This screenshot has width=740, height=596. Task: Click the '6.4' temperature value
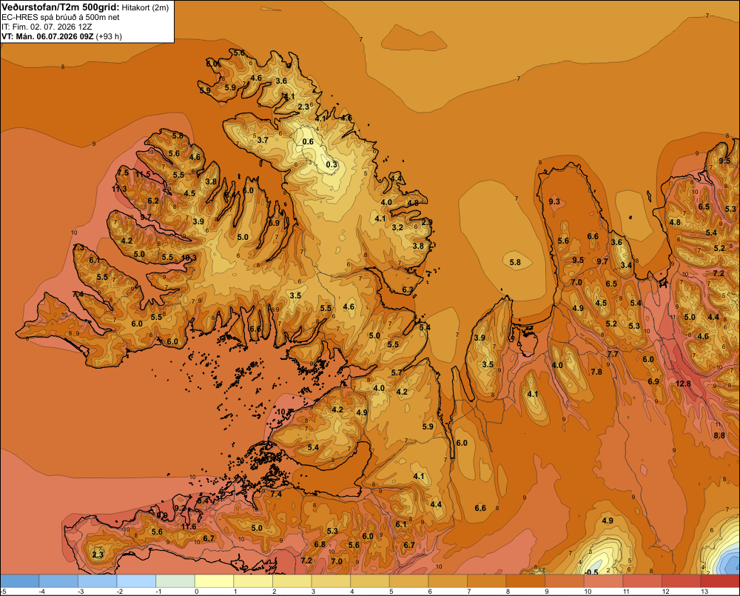point(230,194)
